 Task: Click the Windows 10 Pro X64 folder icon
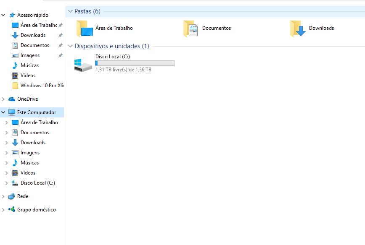tap(15, 86)
